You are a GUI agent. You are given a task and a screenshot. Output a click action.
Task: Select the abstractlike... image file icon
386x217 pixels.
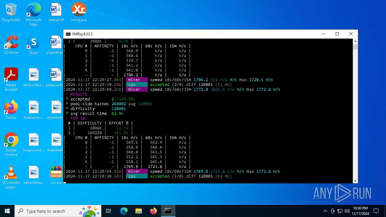(33, 77)
